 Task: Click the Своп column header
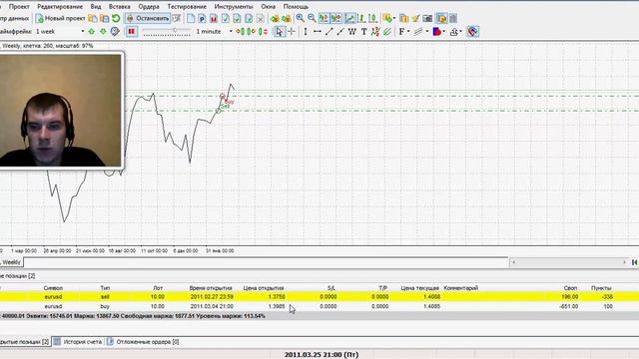[x=570, y=288]
